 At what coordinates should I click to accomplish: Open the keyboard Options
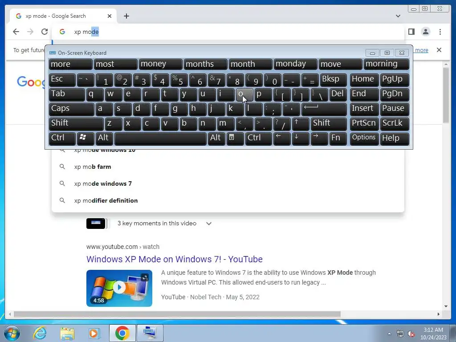pyautogui.click(x=364, y=139)
